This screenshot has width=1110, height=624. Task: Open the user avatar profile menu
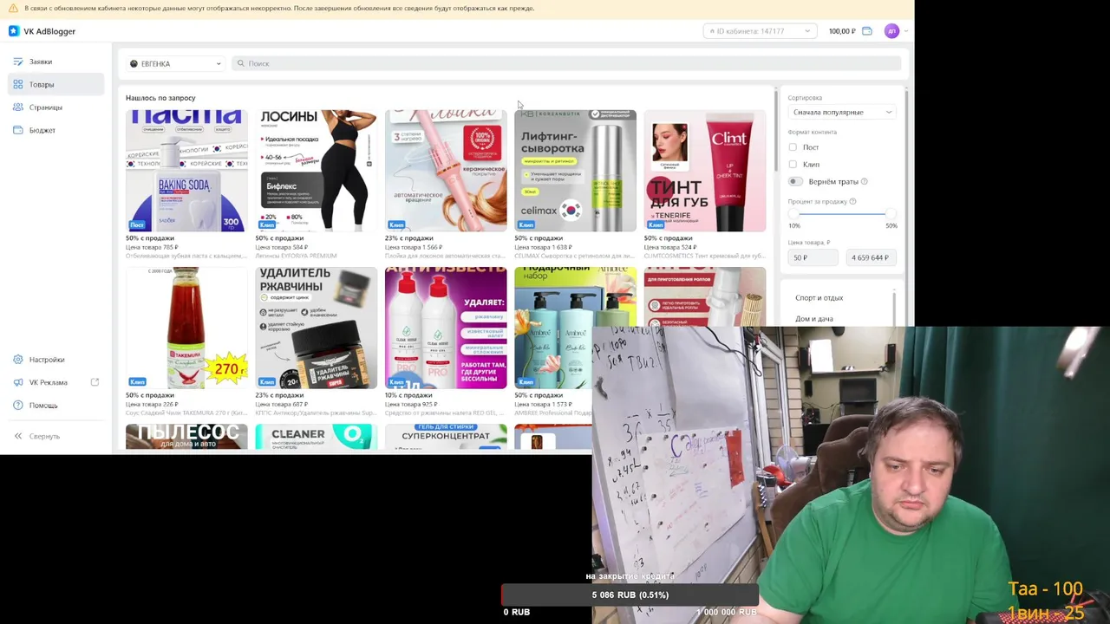(x=891, y=31)
